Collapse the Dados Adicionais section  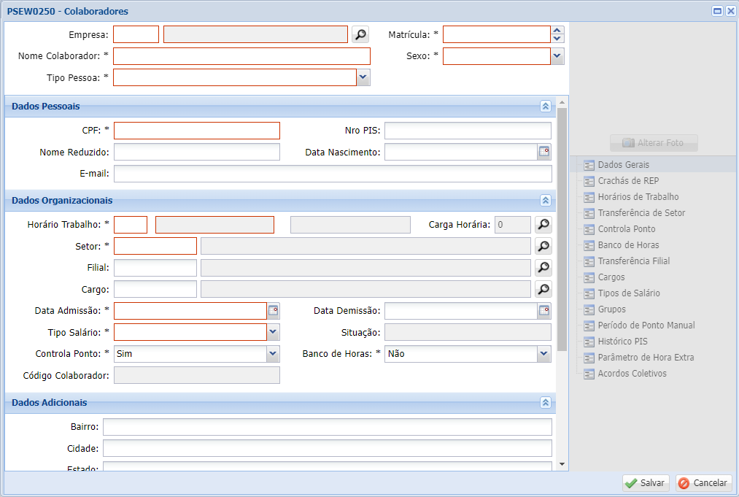545,403
